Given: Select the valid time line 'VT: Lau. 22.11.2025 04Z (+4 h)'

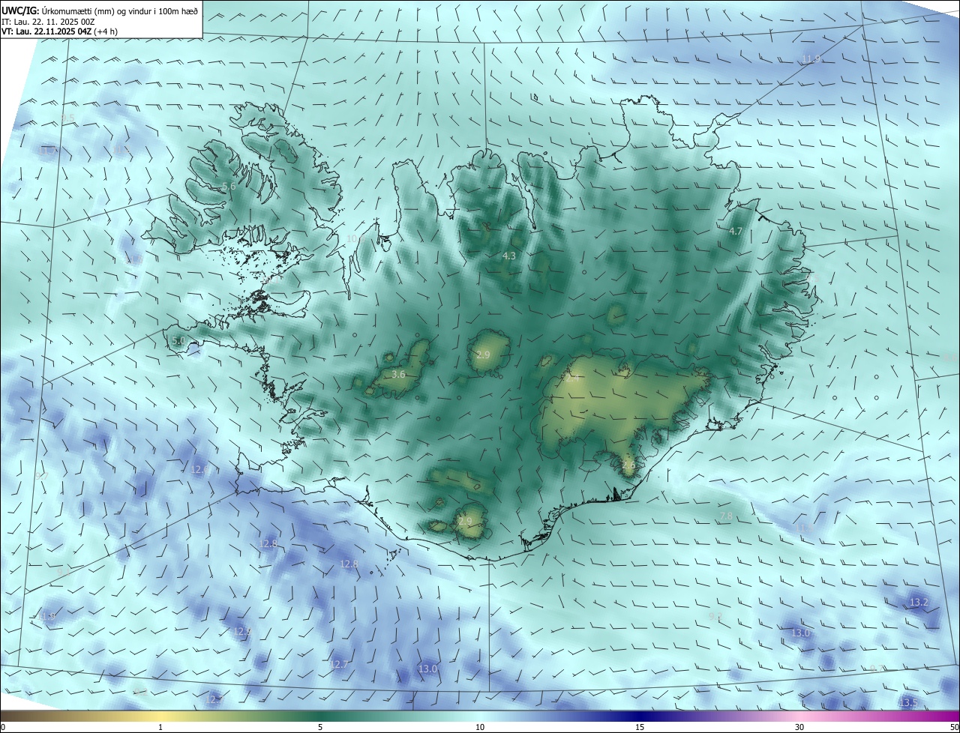Looking at the screenshot, I should 59,31.
